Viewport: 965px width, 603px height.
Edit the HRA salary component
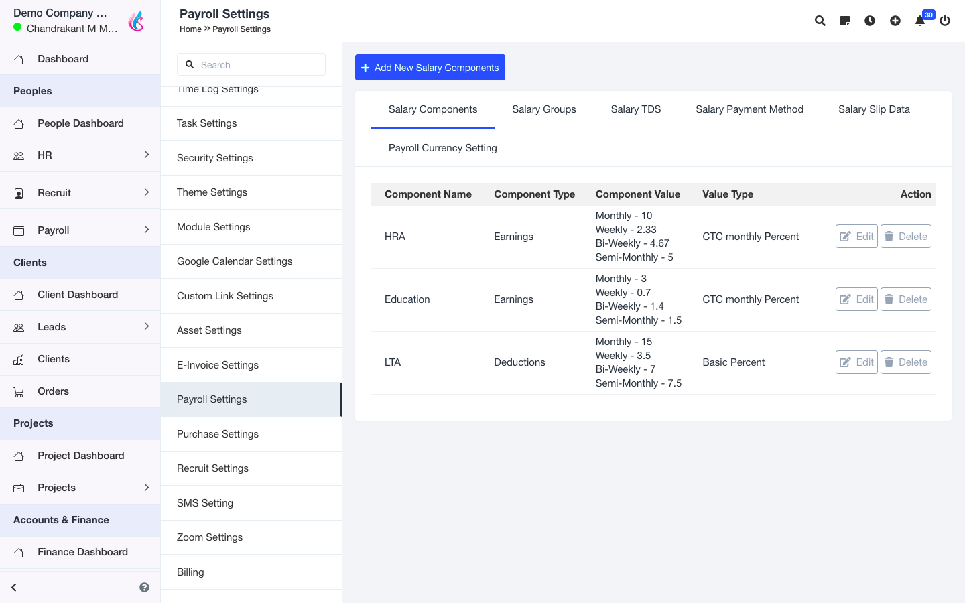point(856,237)
